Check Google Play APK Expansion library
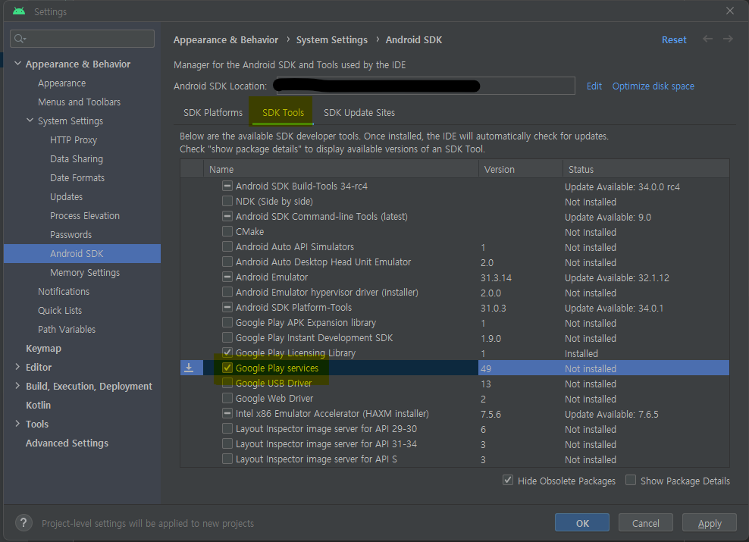 point(227,322)
